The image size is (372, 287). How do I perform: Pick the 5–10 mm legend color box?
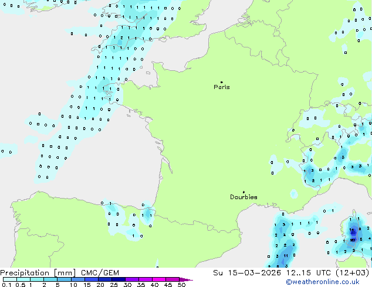64,279
